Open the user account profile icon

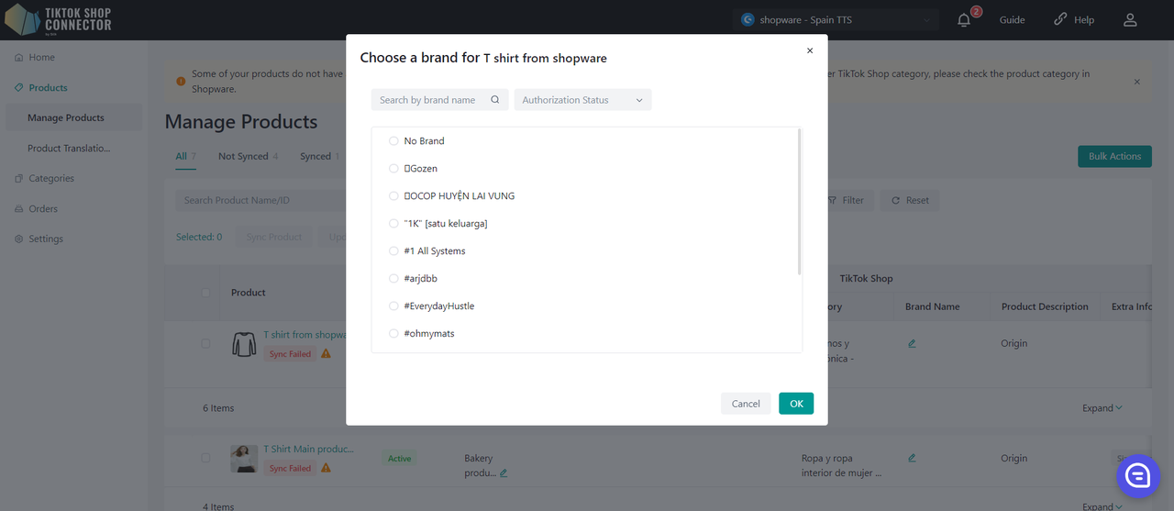[x=1130, y=20]
